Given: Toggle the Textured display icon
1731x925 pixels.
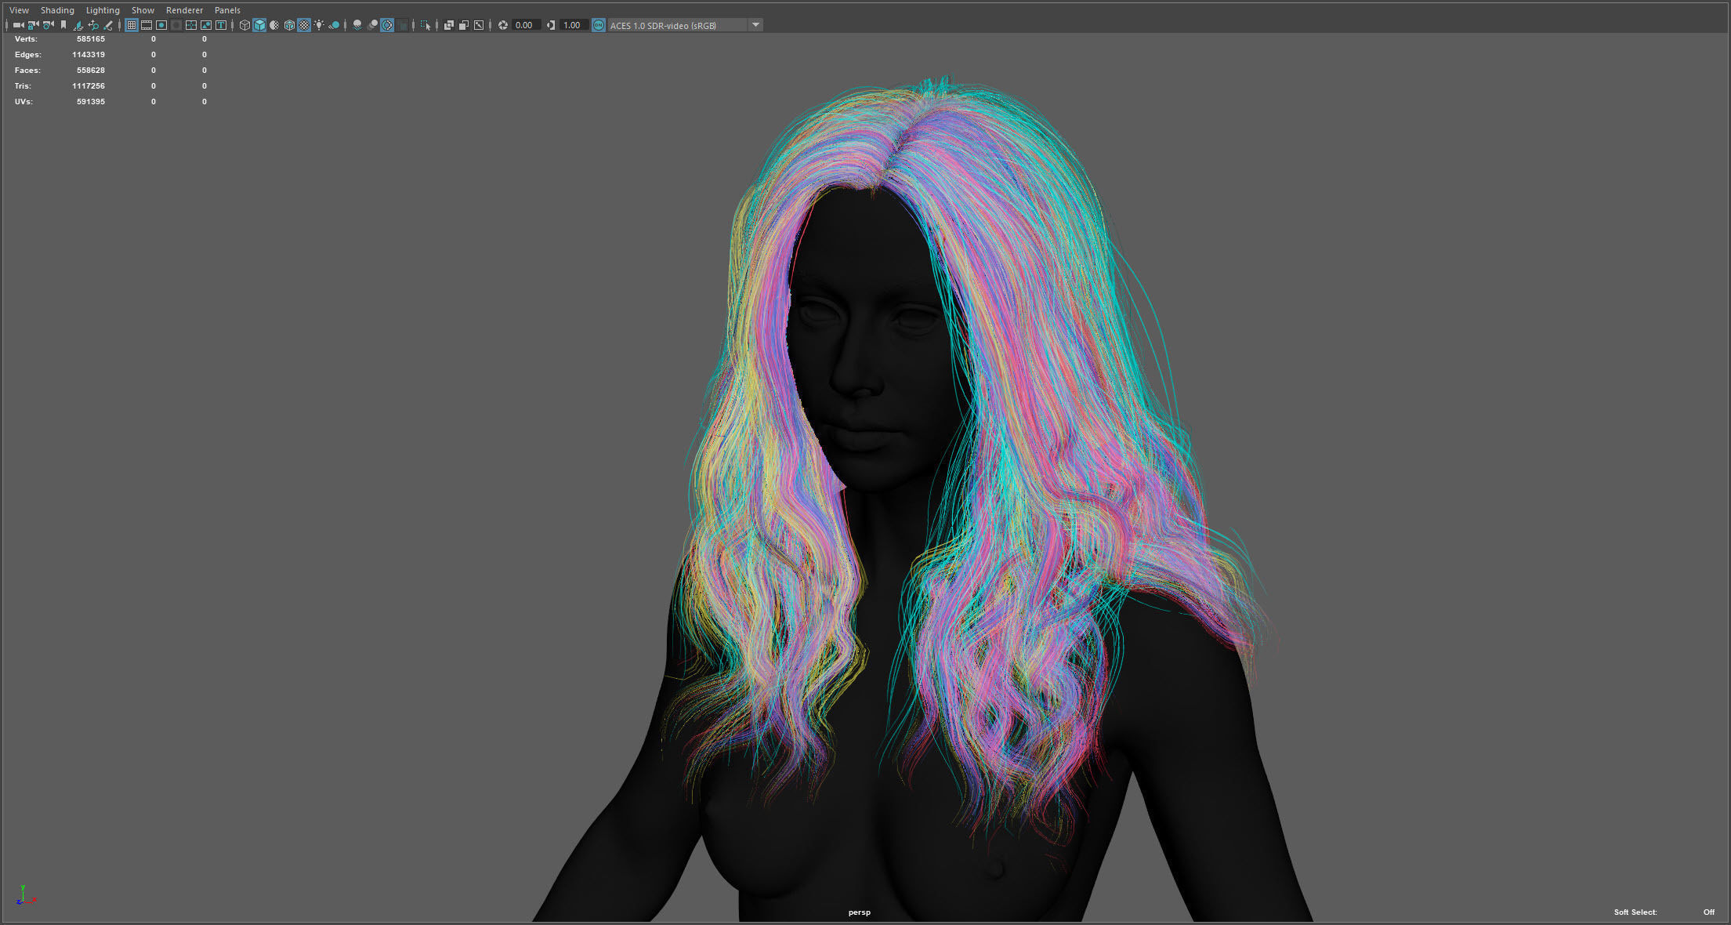Looking at the screenshot, I should click(x=304, y=25).
